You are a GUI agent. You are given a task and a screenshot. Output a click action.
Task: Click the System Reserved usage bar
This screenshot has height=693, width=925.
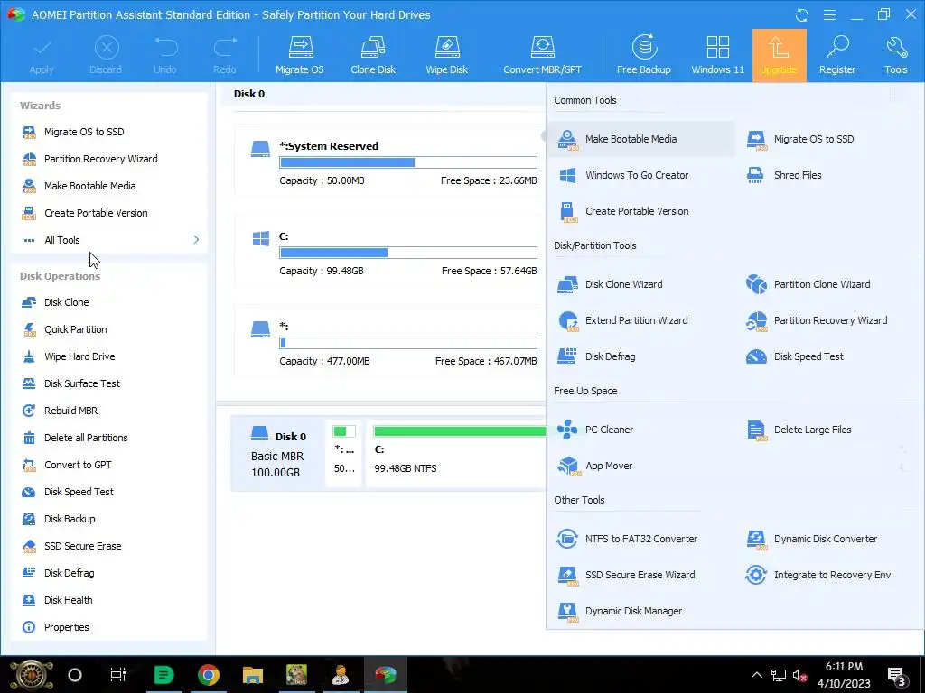pyautogui.click(x=408, y=162)
